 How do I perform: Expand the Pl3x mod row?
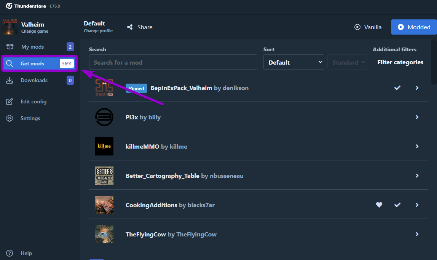point(417,117)
